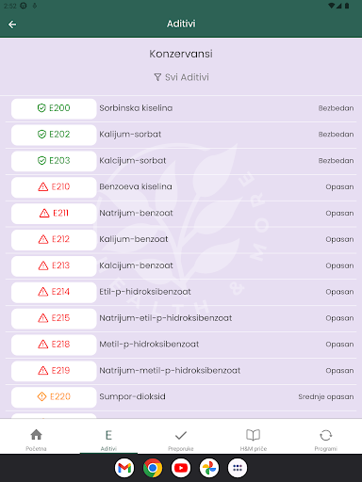Open YouTube from the dock

tap(181, 468)
